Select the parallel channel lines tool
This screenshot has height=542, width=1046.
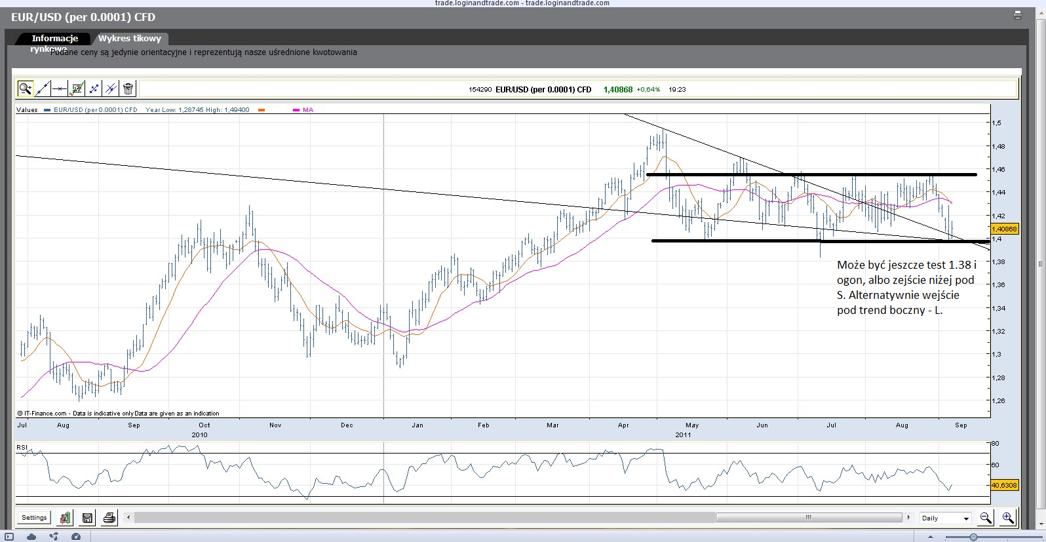(111, 88)
